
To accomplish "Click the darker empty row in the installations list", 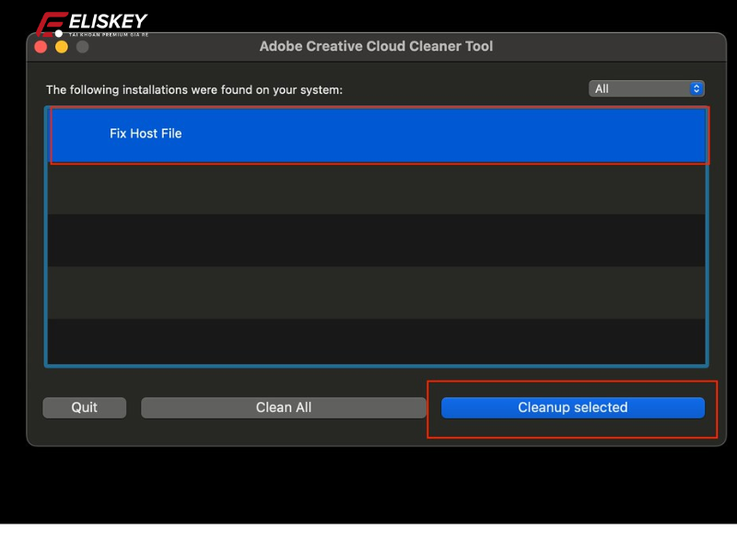I will click(x=368, y=241).
